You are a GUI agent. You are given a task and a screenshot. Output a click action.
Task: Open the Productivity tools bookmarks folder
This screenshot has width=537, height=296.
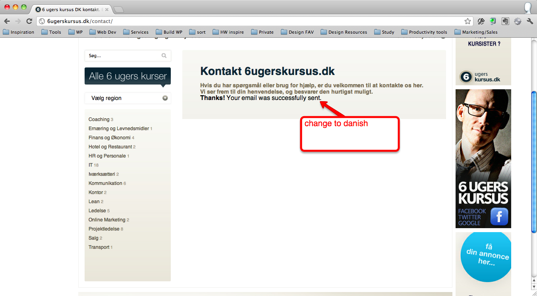(424, 32)
